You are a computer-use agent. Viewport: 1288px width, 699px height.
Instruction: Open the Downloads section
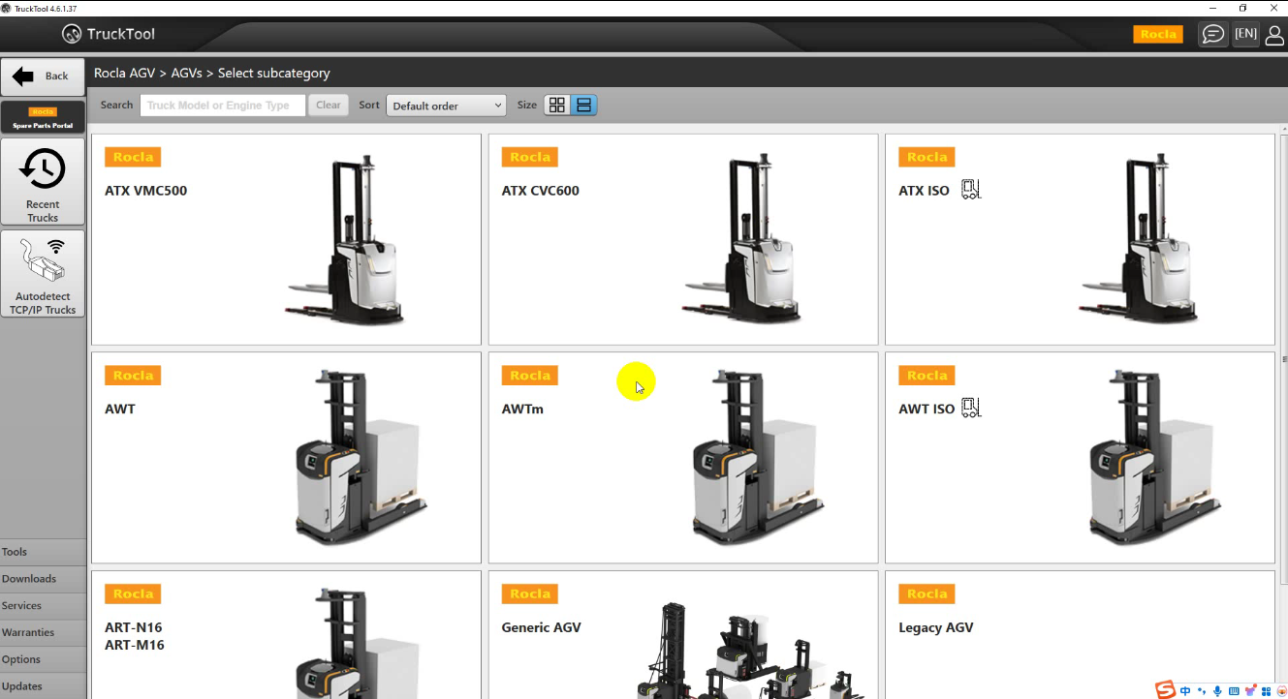pyautogui.click(x=43, y=579)
